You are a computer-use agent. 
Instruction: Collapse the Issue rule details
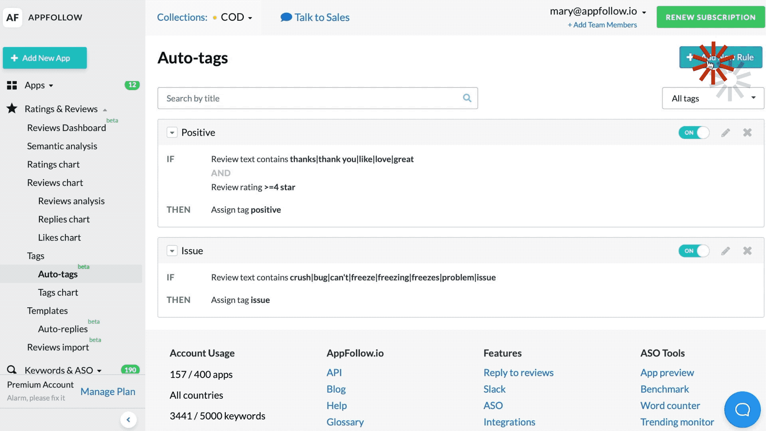[x=172, y=251]
